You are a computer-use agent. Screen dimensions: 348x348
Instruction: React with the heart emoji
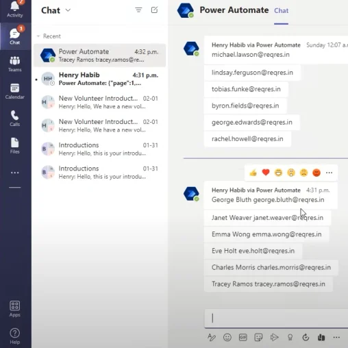(x=266, y=173)
